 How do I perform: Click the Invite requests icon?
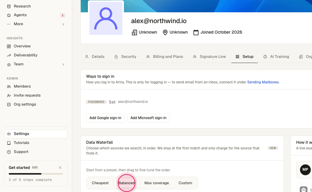coord(9,95)
